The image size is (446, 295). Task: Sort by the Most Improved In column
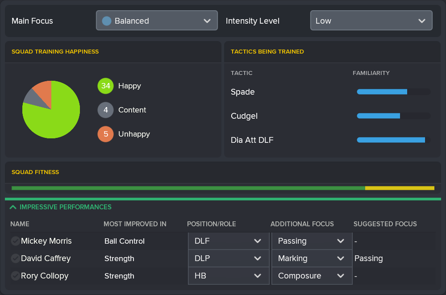135,224
